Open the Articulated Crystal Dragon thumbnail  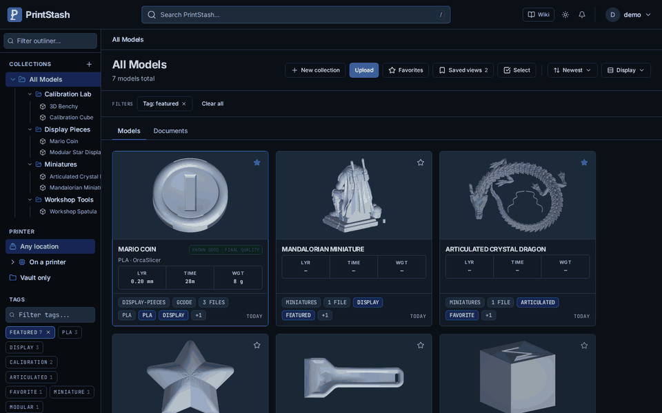point(518,195)
